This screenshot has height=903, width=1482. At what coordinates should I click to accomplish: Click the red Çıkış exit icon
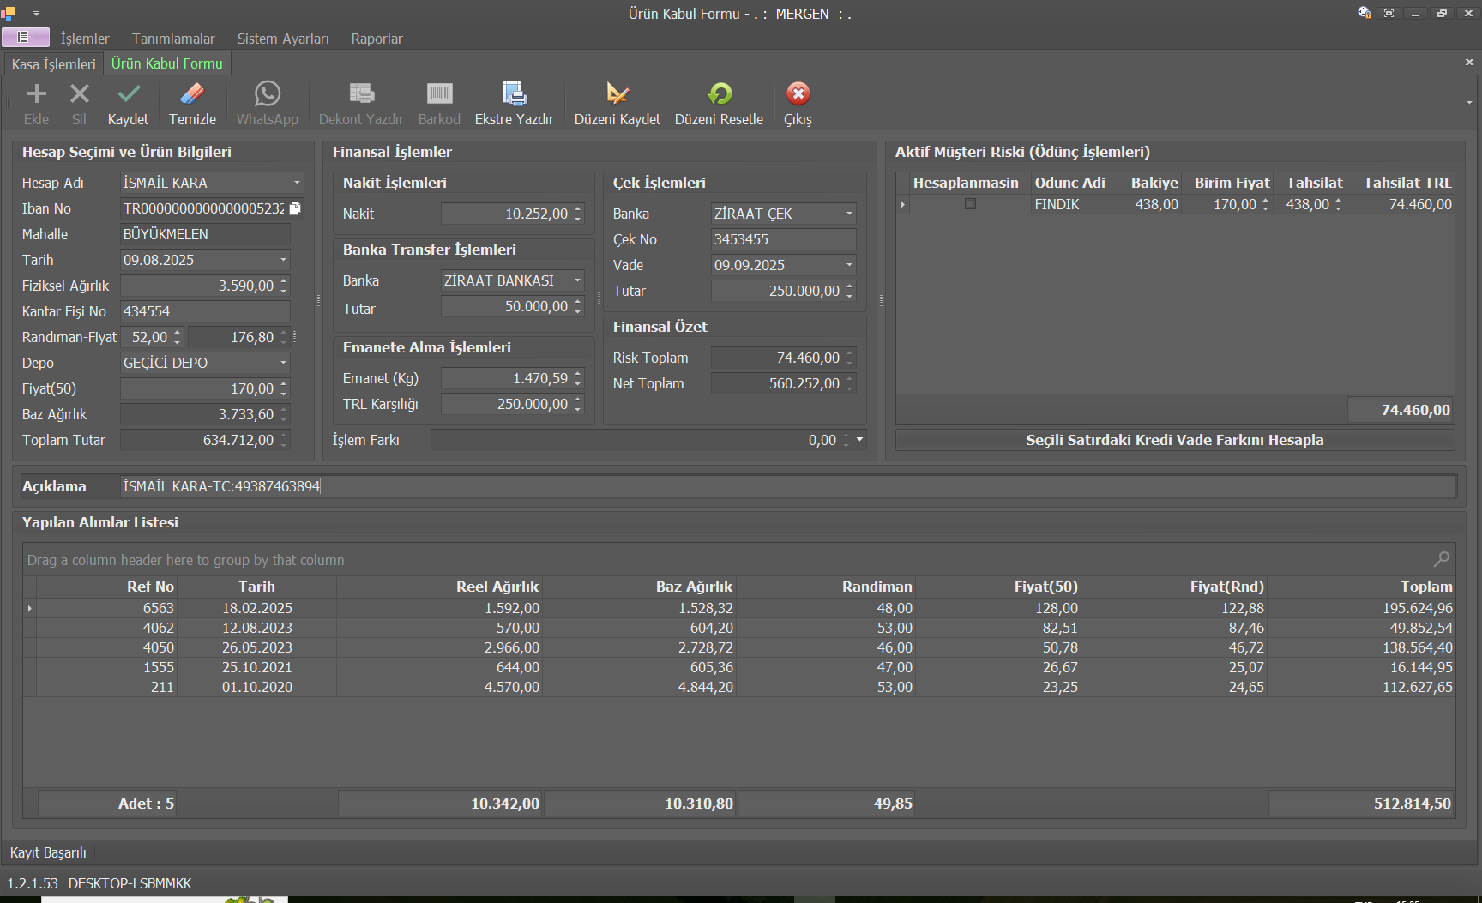coord(798,94)
